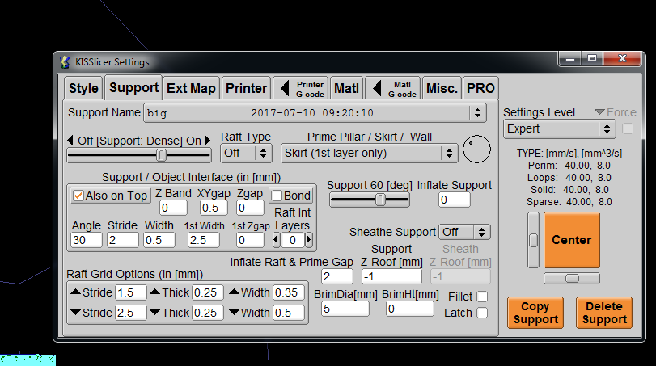Click the lower Stride down-triangle icon

tap(76, 312)
